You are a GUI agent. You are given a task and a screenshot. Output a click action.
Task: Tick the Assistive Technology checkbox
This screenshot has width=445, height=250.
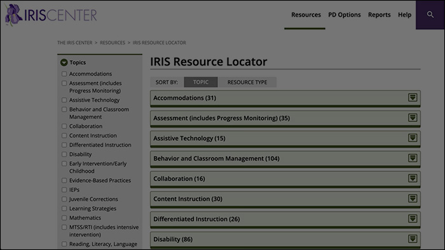pos(64,100)
